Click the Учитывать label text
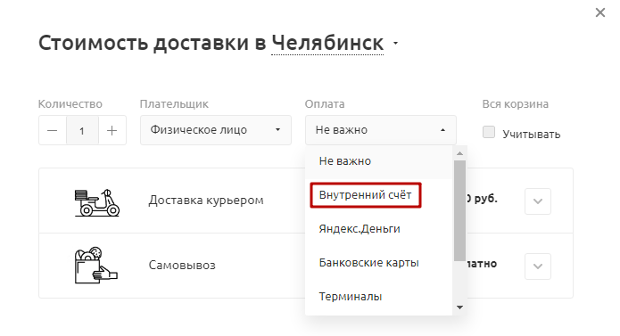Image resolution: width=620 pixels, height=336 pixels. (532, 135)
